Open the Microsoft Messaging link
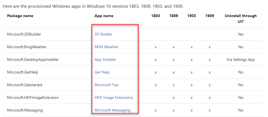Screen dimensions: 268x117 [112, 110]
